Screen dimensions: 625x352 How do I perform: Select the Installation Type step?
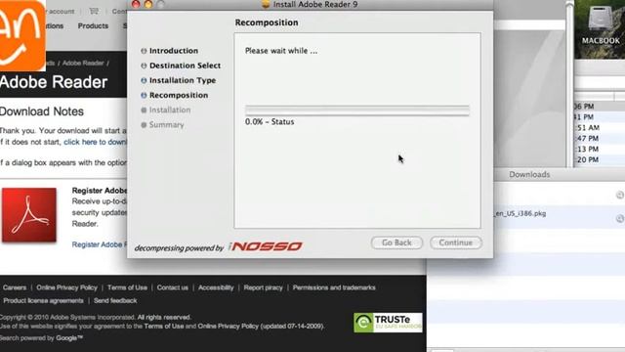pos(183,80)
